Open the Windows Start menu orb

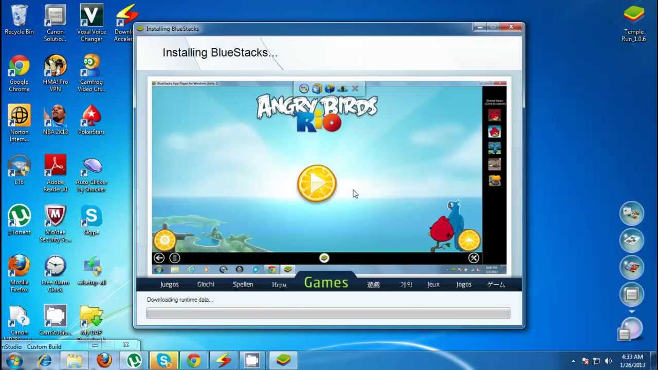coord(14,360)
